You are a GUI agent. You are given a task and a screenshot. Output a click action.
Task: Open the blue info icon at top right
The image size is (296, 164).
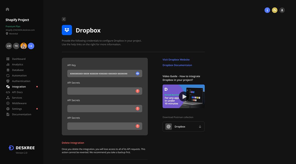[x=267, y=10]
